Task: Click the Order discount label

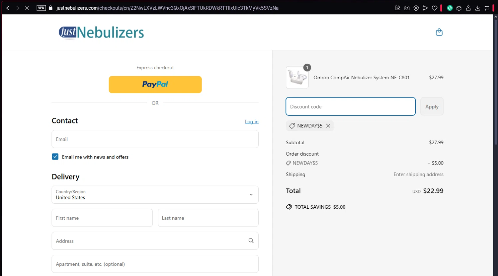Action: pyautogui.click(x=302, y=154)
